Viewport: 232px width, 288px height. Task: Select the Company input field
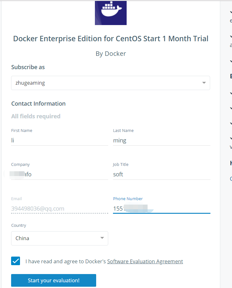59,174
